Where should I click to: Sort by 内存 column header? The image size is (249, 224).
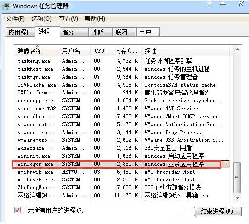(124, 51)
